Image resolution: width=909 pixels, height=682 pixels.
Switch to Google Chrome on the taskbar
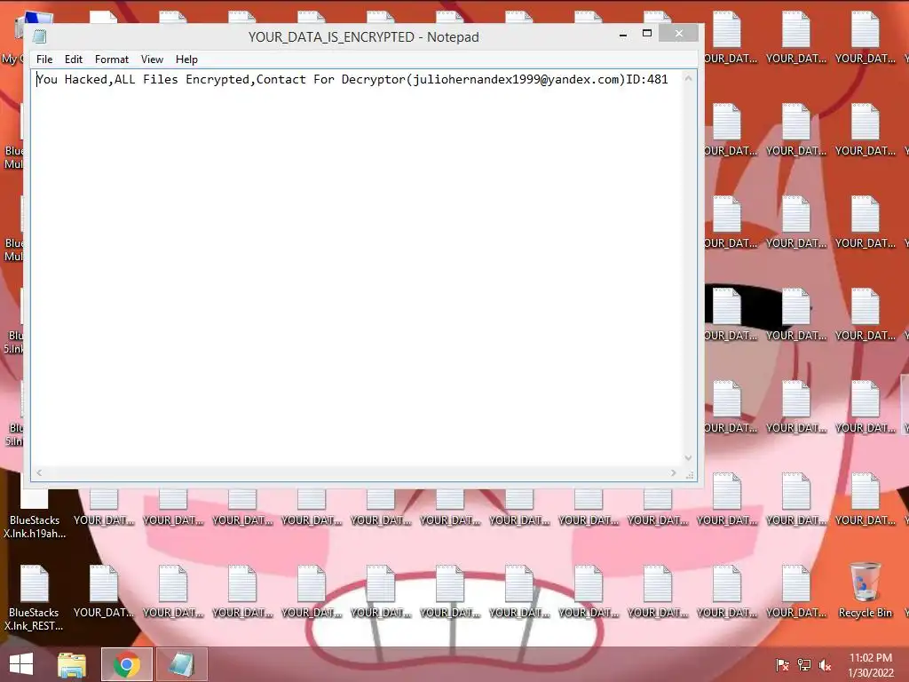tap(127, 664)
